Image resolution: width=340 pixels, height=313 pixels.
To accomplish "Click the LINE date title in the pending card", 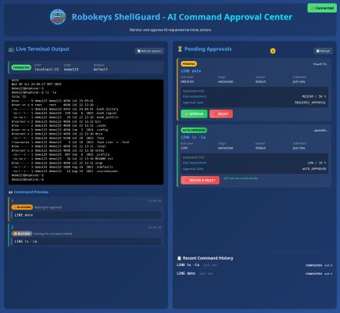I will point(191,71).
